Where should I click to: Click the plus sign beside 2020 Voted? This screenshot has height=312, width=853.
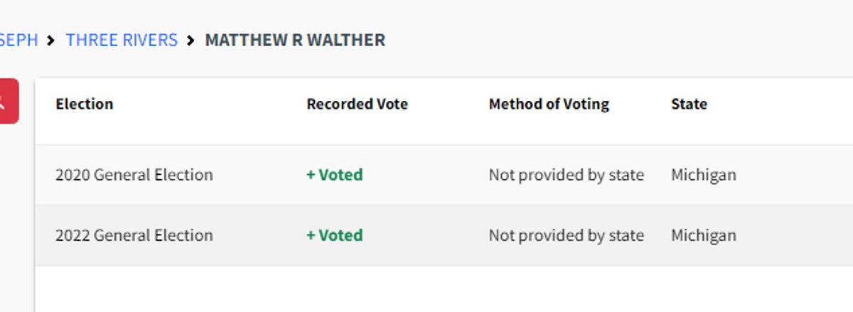tap(311, 175)
